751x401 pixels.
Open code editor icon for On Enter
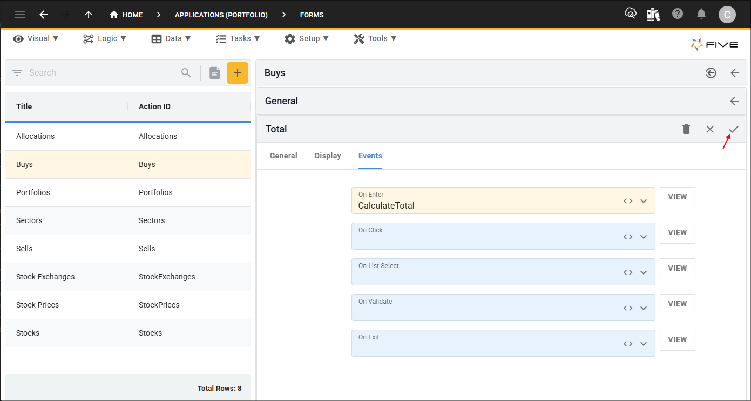tap(628, 201)
